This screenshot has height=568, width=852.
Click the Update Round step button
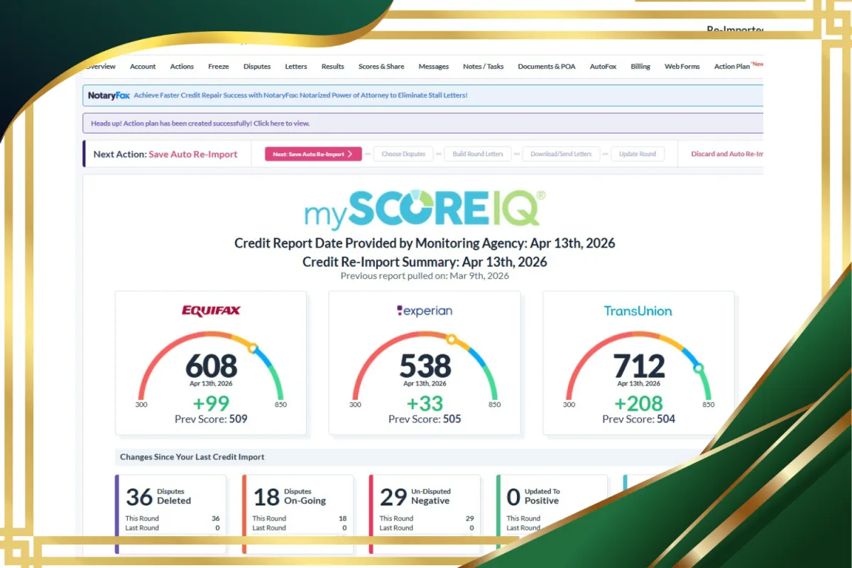tap(638, 154)
